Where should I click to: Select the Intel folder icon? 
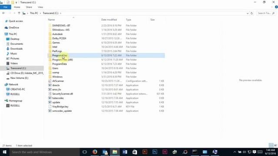pyautogui.click(x=50, y=47)
